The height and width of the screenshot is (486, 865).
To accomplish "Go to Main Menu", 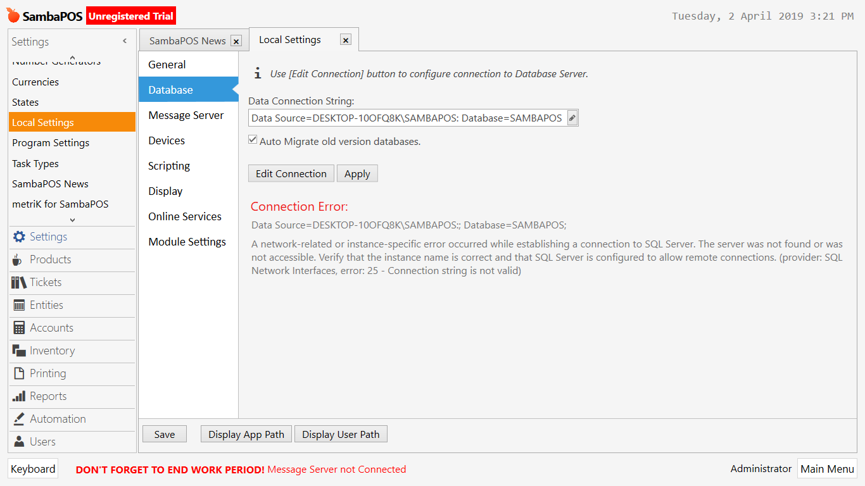I will click(x=827, y=469).
